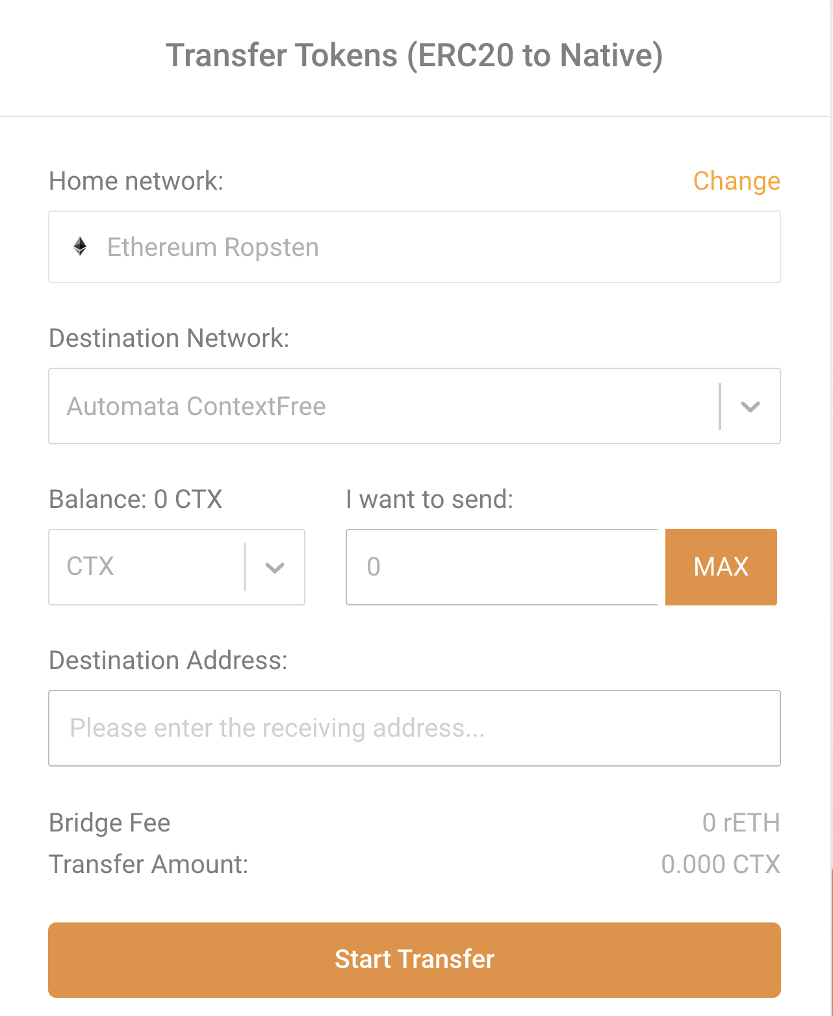Click the Ethereum diamond logo icon
Image resolution: width=833 pixels, height=1016 pixels.
coord(80,247)
